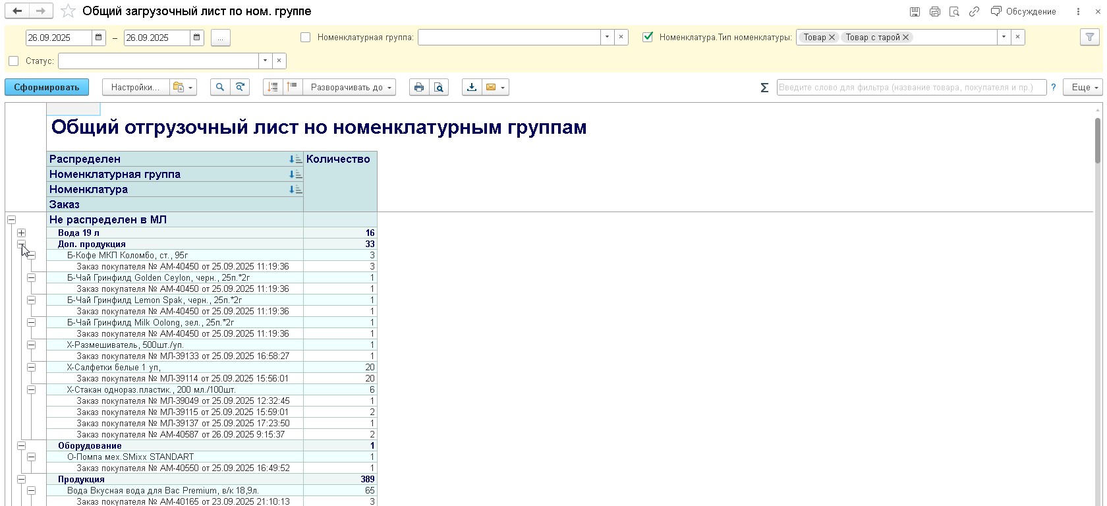Image resolution: width=1107 pixels, height=506 pixels.
Task: Click the sum sigma icon
Action: coord(764,88)
